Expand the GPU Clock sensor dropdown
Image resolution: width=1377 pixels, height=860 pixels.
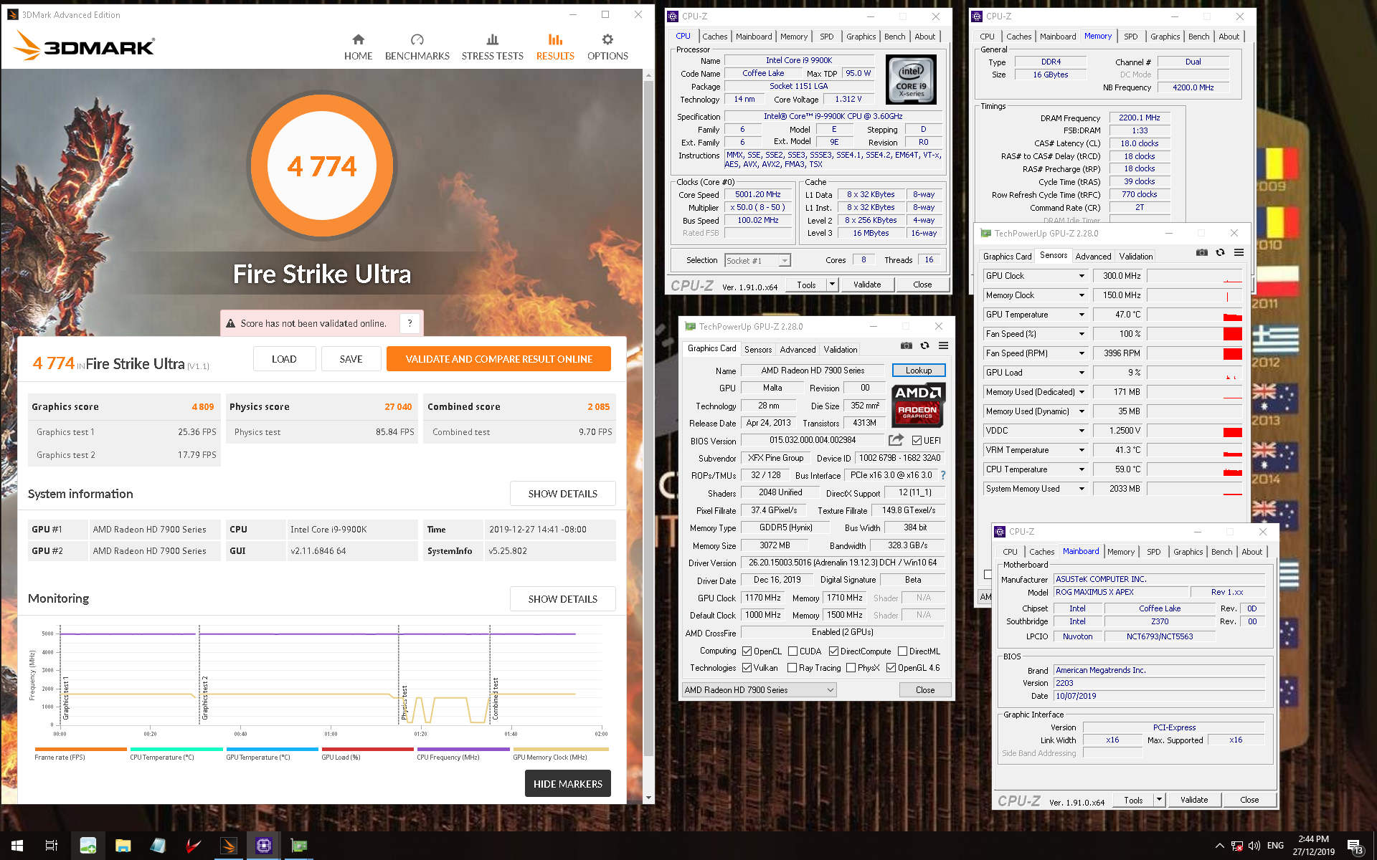[x=1082, y=276]
